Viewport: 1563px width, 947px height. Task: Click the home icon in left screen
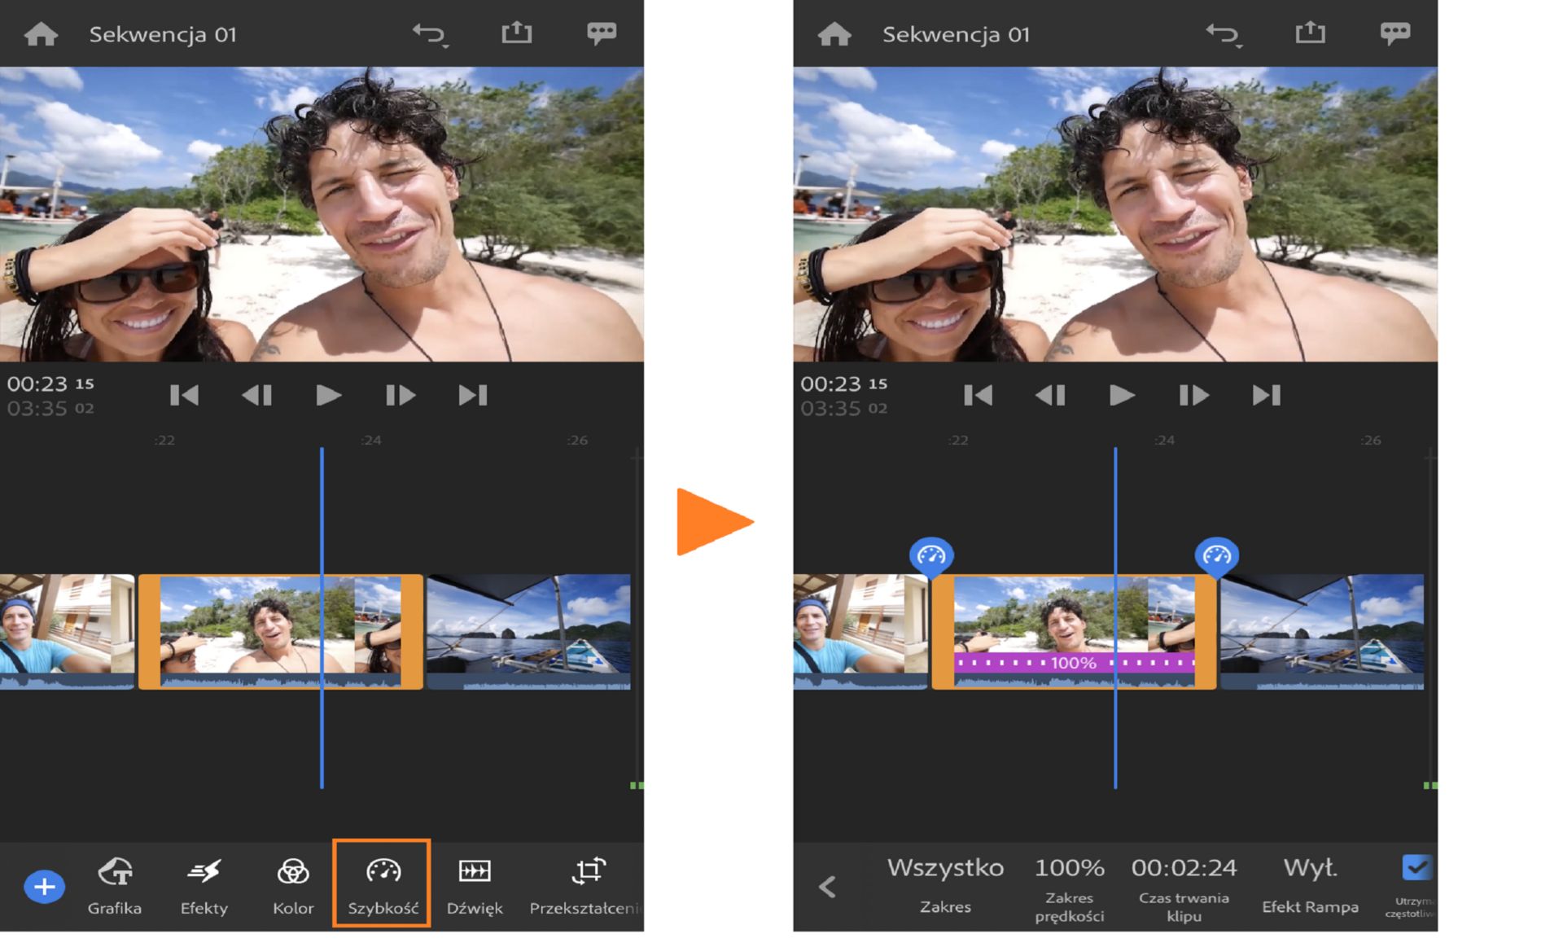[x=41, y=34]
